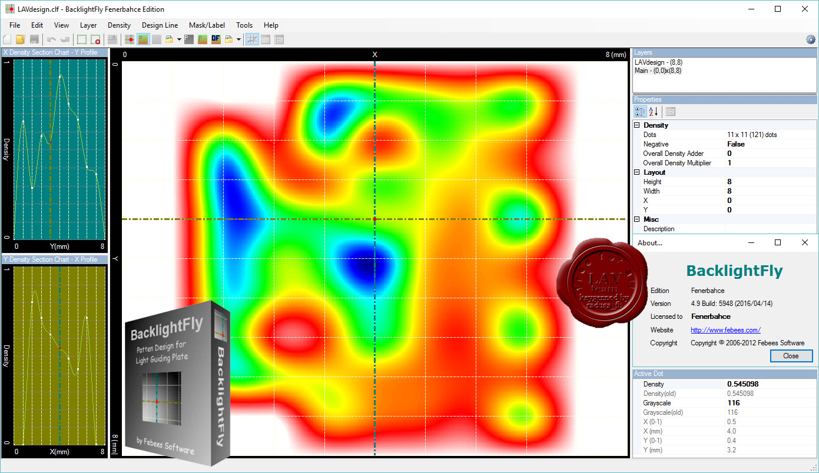819x473 pixels.
Task: Click the second image folder icon in the toolbar
Action: click(x=228, y=39)
